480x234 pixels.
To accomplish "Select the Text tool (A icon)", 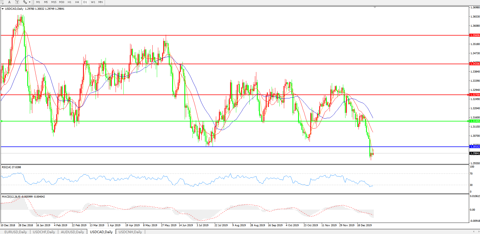I will pyautogui.click(x=9, y=2).
